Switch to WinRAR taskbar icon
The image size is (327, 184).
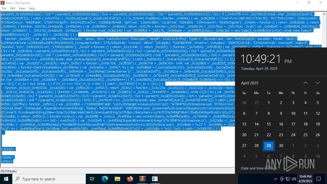(x=142, y=179)
